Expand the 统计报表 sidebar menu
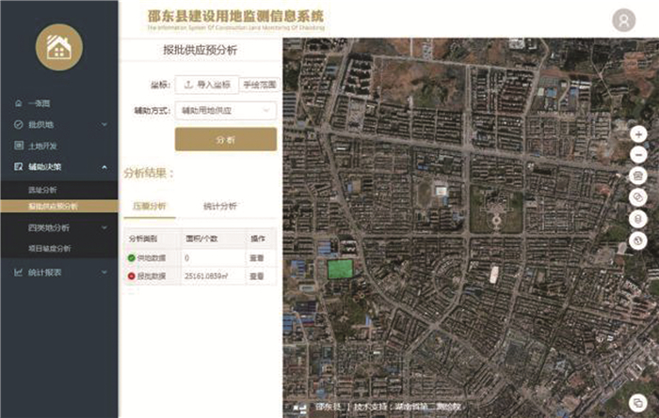 coord(58,272)
